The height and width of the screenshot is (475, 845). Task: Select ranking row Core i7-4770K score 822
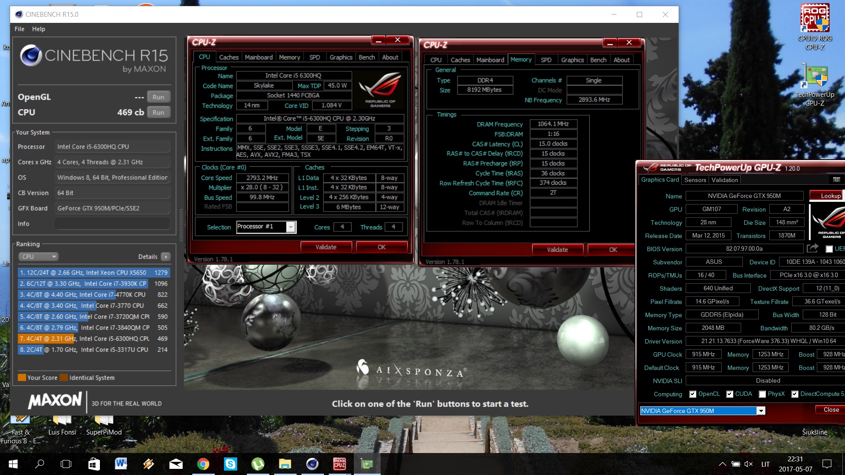[93, 295]
